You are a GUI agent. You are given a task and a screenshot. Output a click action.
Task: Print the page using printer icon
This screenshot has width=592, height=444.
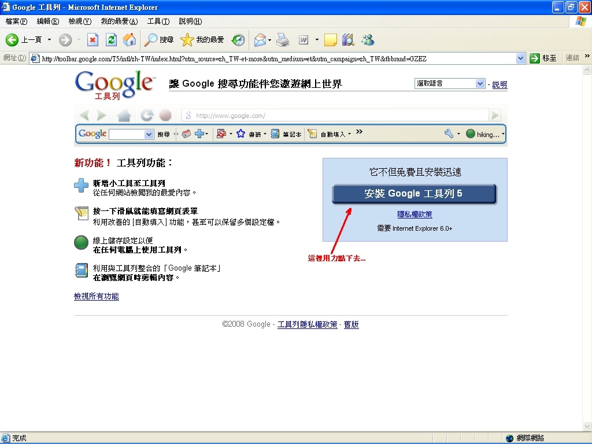(283, 40)
